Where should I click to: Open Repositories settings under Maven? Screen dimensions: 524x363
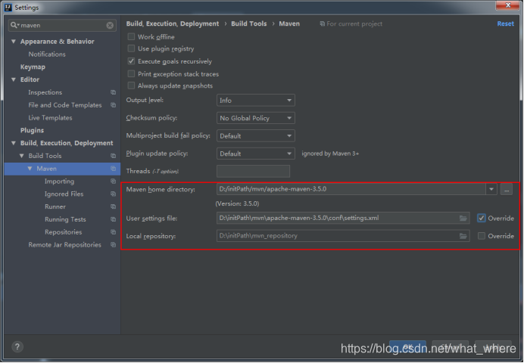63,232
